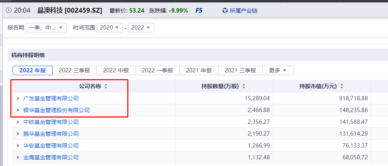Select the 918,718.88 market value cell
This screenshot has height=166, width=388.
322,98
